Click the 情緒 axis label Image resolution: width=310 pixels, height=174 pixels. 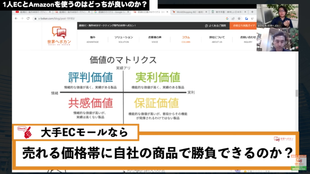[x=54, y=93]
